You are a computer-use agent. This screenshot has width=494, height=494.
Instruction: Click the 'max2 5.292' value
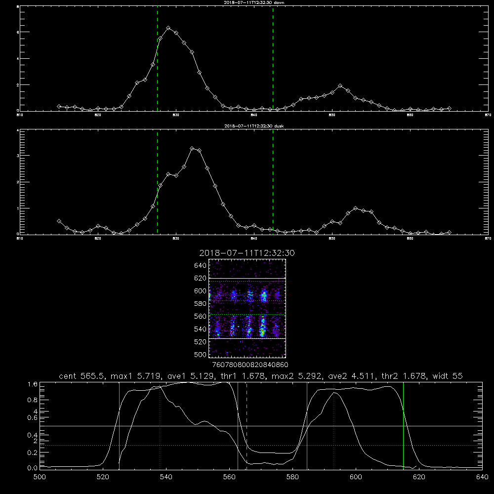point(297,376)
